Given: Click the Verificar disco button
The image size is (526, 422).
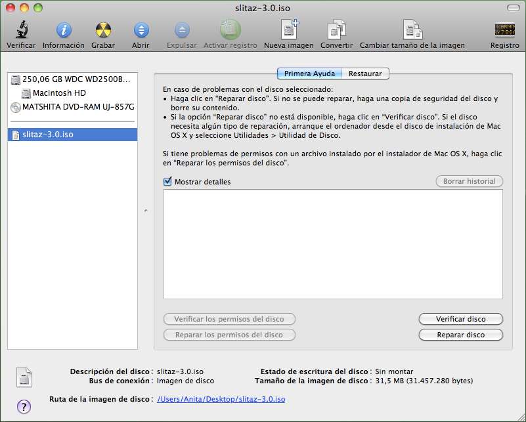Looking at the screenshot, I should tap(461, 319).
